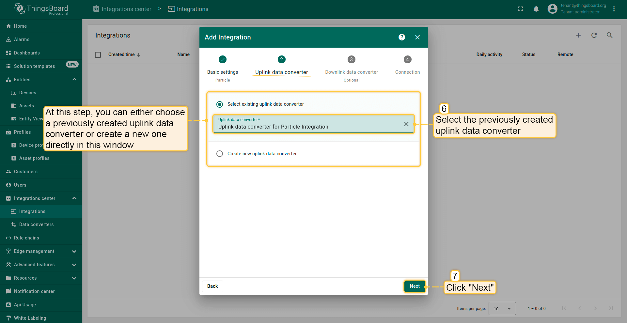627x323 pixels.
Task: Open notifications bell icon
Action: click(x=536, y=9)
